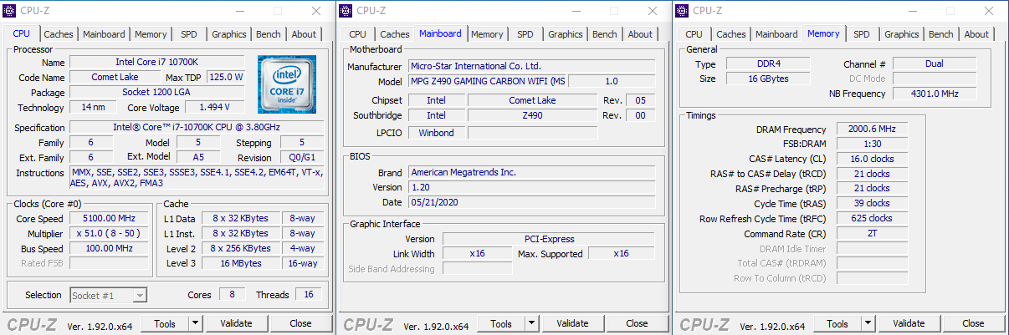Screen dimensions: 1009x335
Task: Open the Tools dropdown arrow in the Memory window
Action: click(x=867, y=323)
